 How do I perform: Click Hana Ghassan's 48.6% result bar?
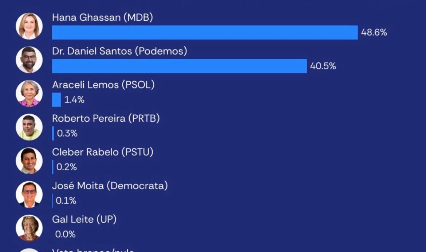click(205, 33)
